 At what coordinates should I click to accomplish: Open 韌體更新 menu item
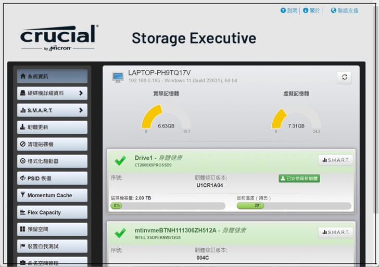coord(52,127)
